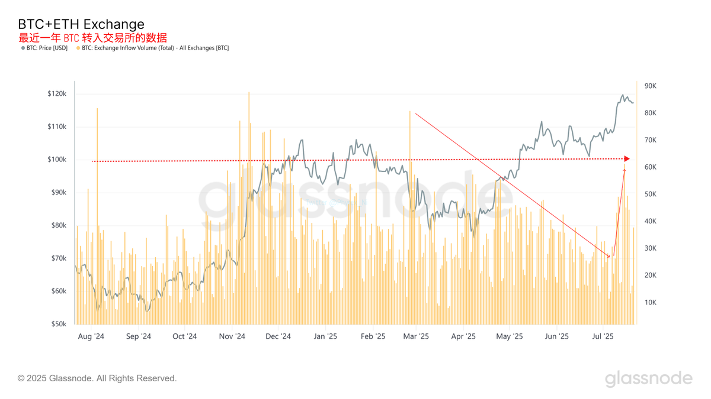Select the Mar '25 date label
711x399 pixels.
[416, 336]
